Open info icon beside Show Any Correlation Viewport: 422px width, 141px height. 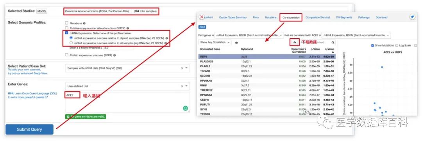point(236,43)
